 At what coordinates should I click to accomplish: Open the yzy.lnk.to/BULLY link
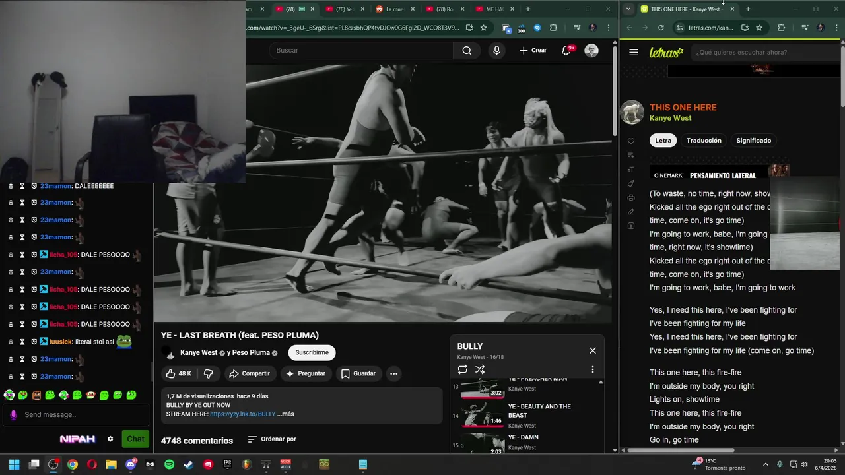pos(242,414)
